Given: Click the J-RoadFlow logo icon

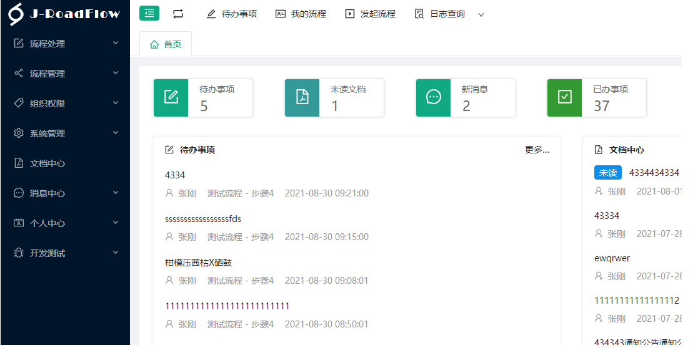Looking at the screenshot, I should (16, 14).
